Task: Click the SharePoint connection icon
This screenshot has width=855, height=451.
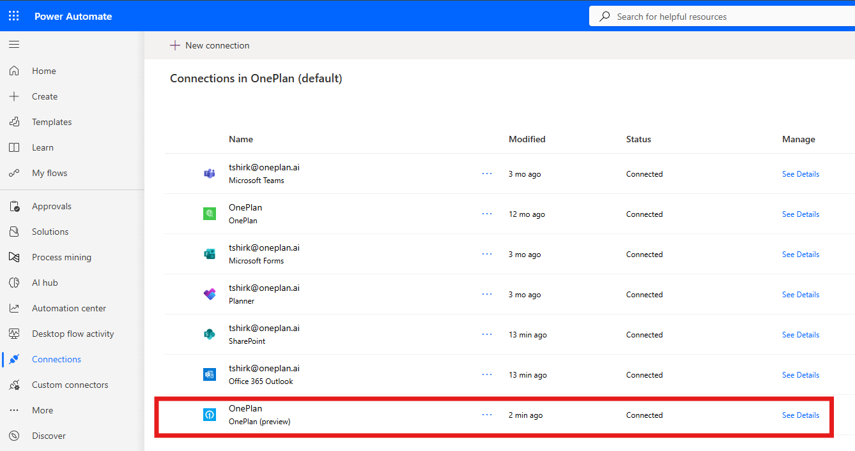Action: 209,334
